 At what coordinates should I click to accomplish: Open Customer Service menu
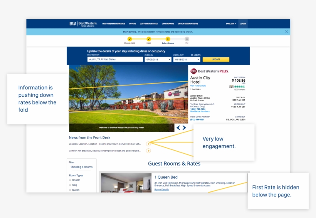tap(149, 23)
